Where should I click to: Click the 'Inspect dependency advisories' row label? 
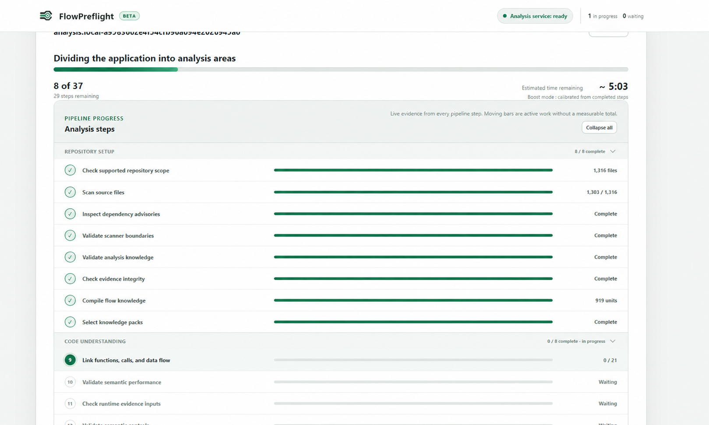(121, 214)
